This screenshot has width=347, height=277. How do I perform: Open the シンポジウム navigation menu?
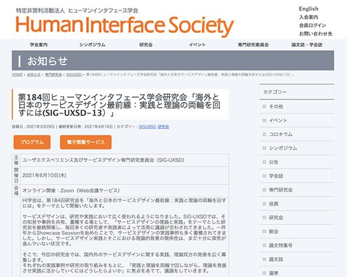point(92,45)
